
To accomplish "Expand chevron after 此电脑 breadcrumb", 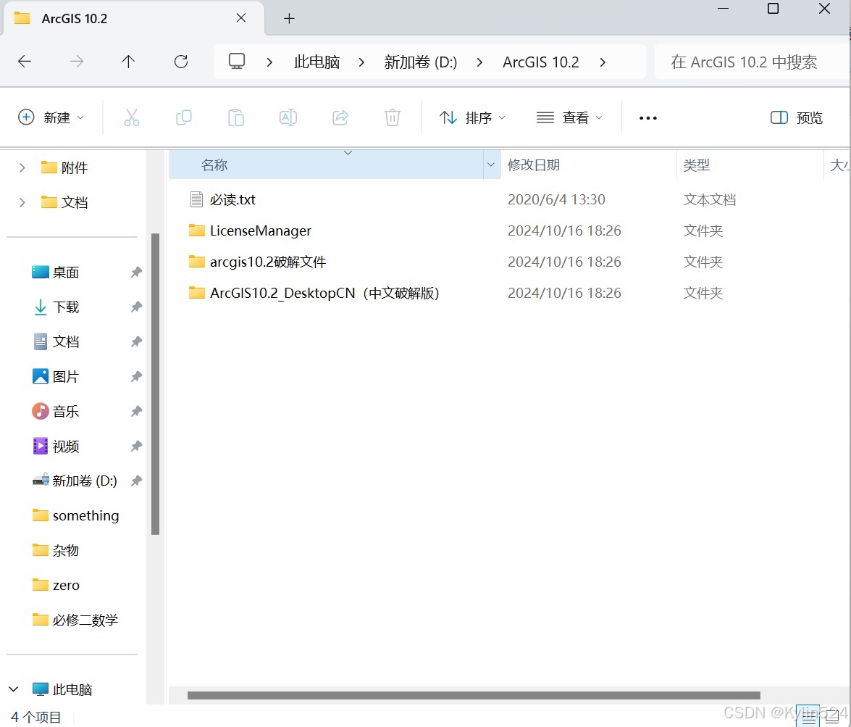I will pyautogui.click(x=361, y=62).
